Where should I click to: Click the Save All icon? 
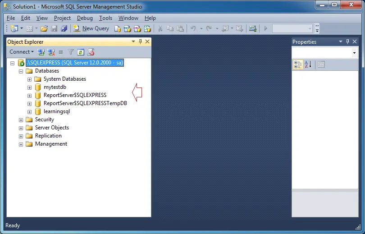[x=64, y=29]
